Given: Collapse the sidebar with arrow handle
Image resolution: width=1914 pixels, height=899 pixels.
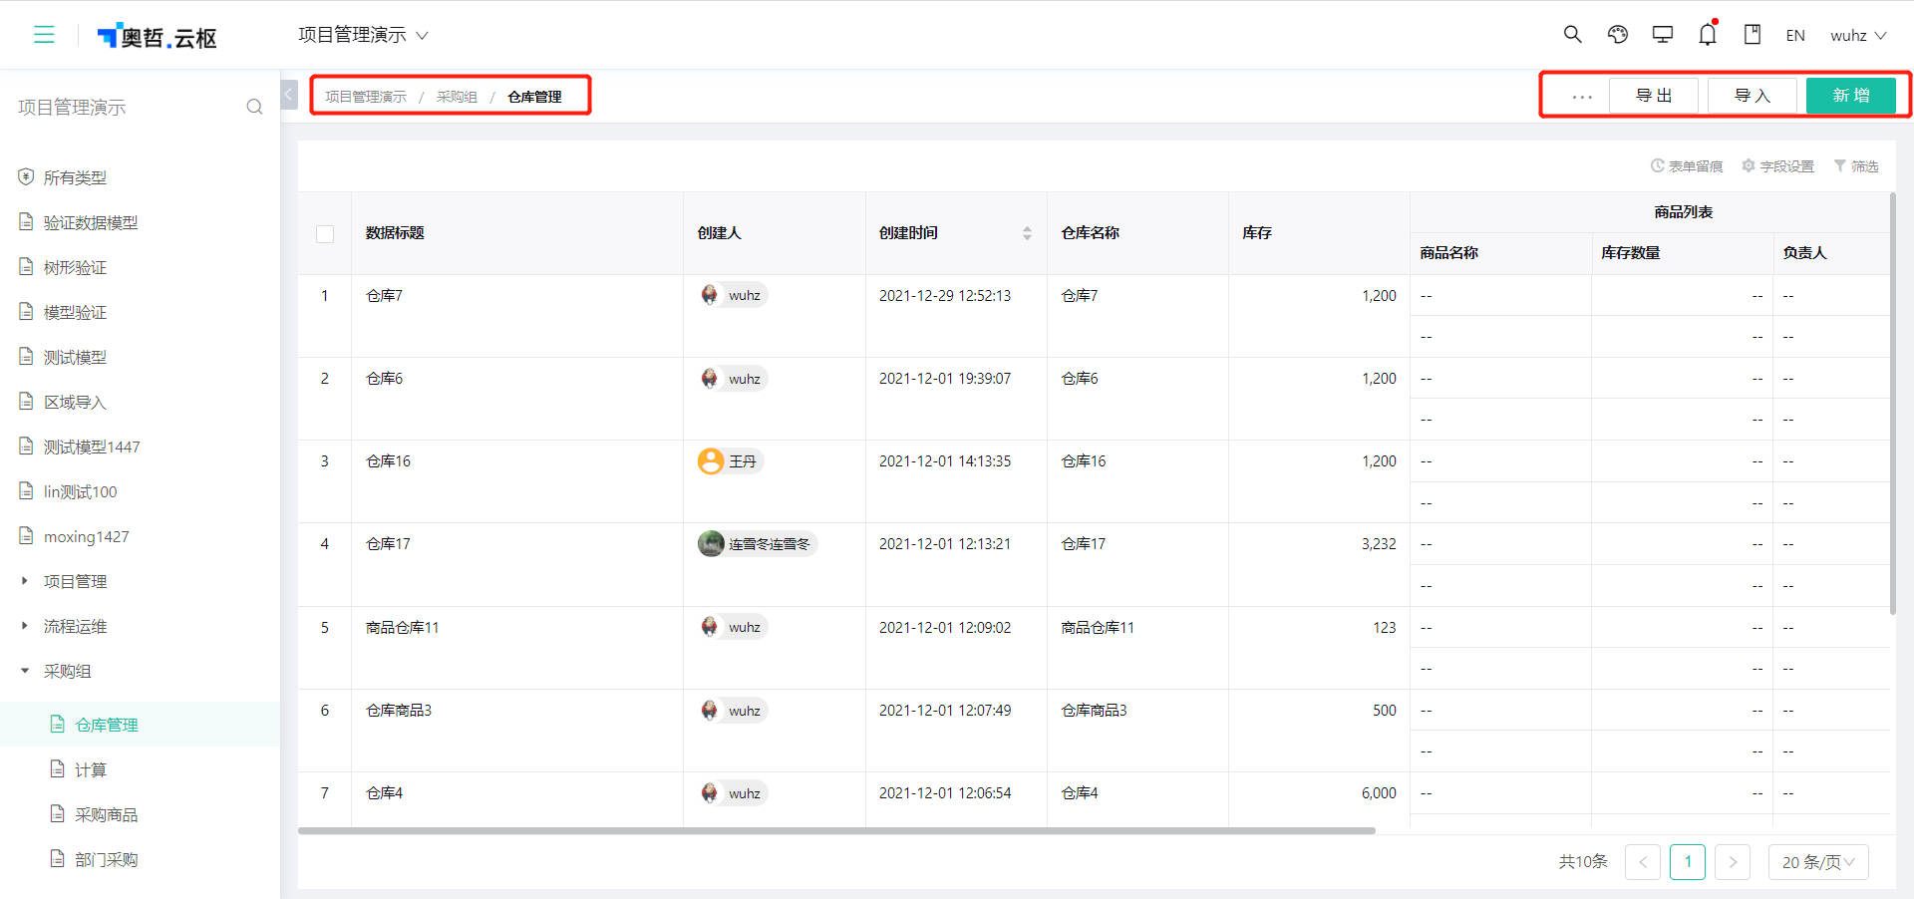Looking at the screenshot, I should tap(289, 95).
